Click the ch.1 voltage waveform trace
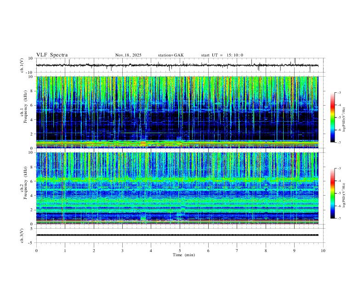The height and width of the screenshot is (281, 364). (x=177, y=65)
